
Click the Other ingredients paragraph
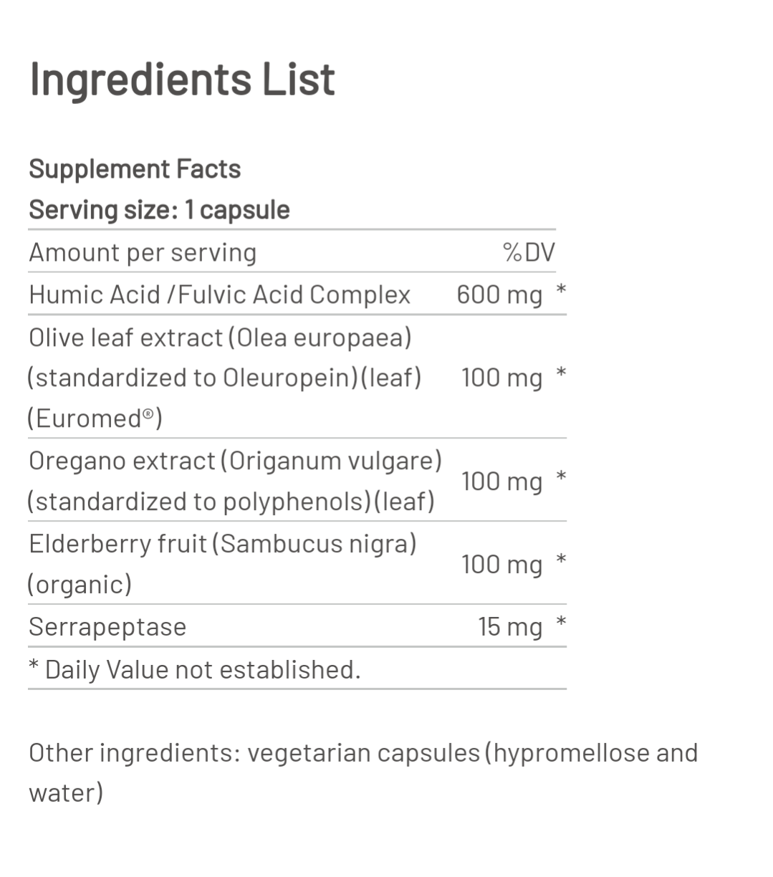[x=363, y=772]
